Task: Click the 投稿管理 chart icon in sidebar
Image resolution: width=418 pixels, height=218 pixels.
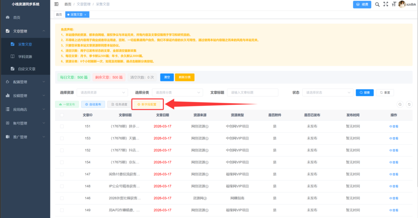Action: (8, 96)
